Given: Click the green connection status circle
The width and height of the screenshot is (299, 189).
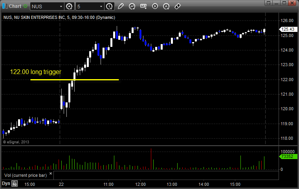Looking at the screenshot, I should coord(25,6).
